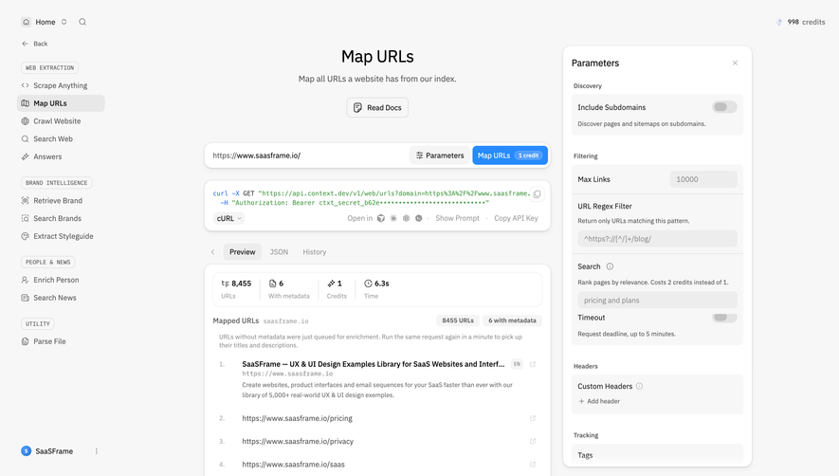Viewport: 839px width, 476px height.
Task: Click the Map URLs map icon in sidebar
Action: pos(26,103)
